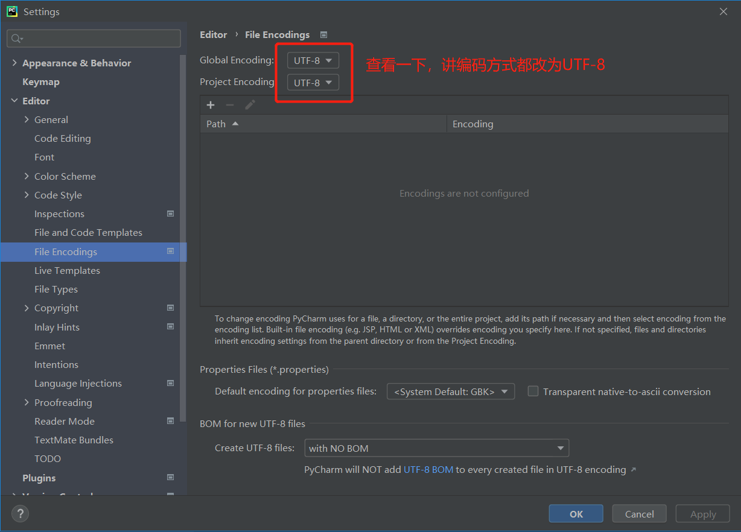Open Emmet settings page

(x=49, y=346)
